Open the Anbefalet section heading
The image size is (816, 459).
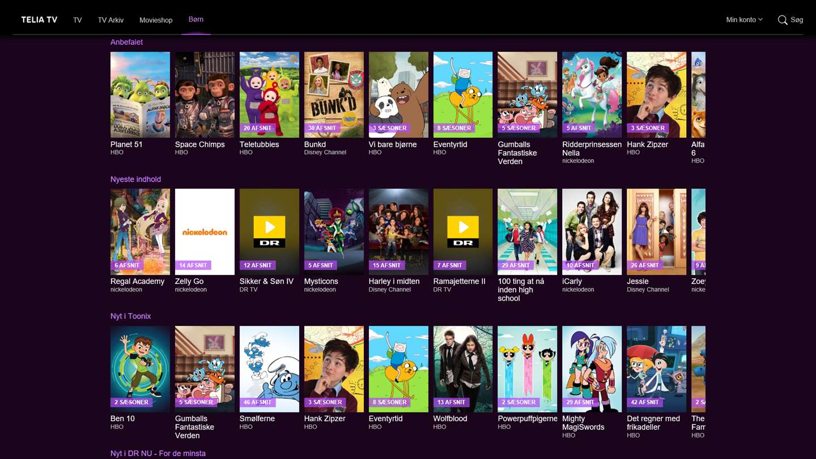[x=126, y=42]
